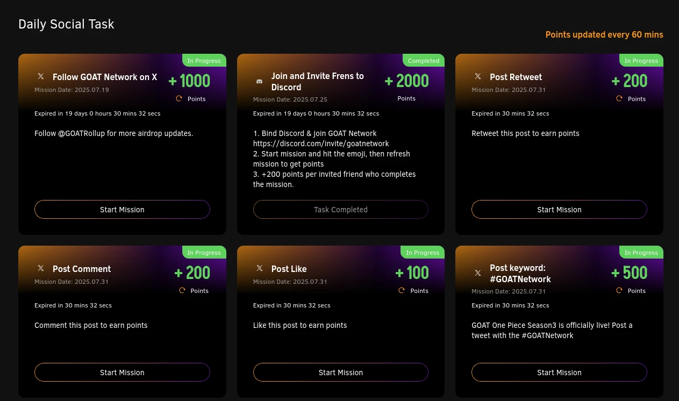Start Mission for Post Like
This screenshot has width=679, height=401.
[x=341, y=373]
